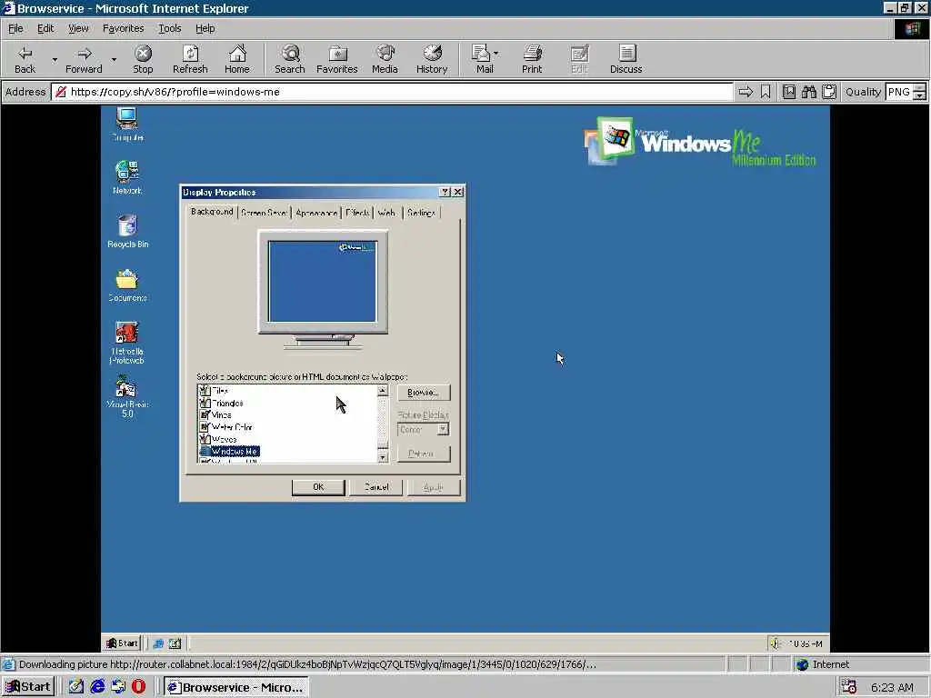This screenshot has width=931, height=698.
Task: Open the View menu
Action: [x=78, y=28]
